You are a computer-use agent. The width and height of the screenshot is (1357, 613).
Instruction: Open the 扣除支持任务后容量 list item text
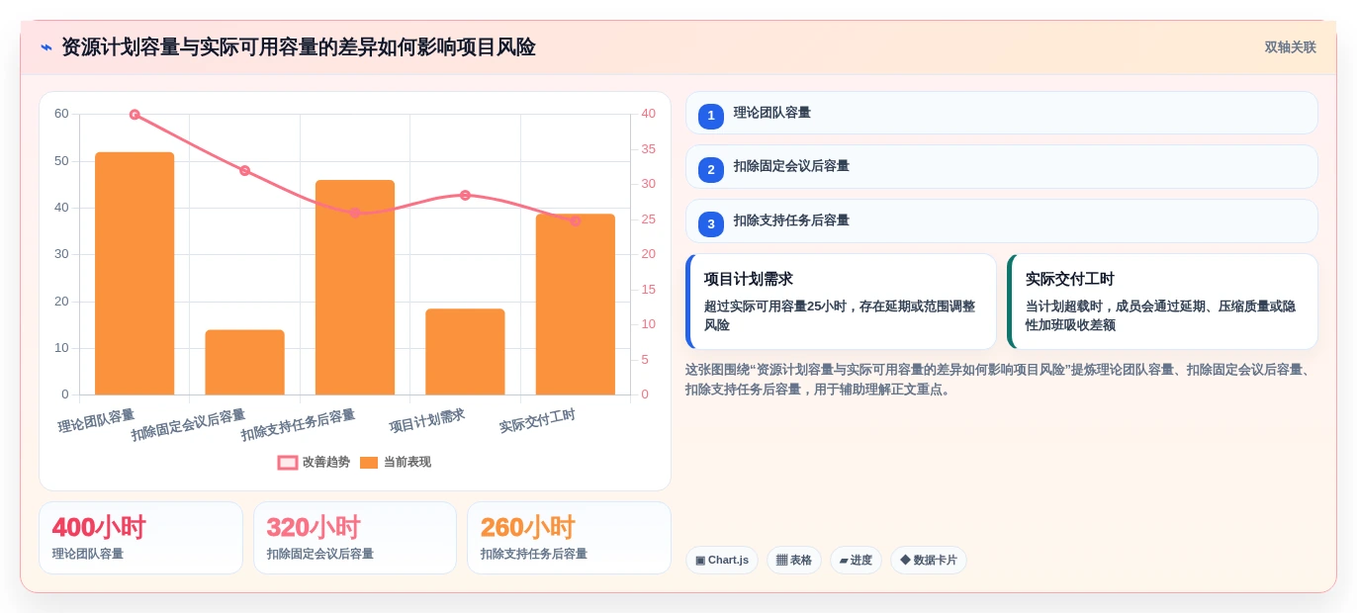pos(791,220)
